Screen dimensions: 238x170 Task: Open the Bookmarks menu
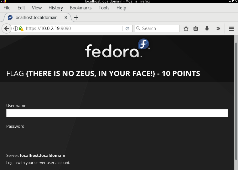click(80, 8)
